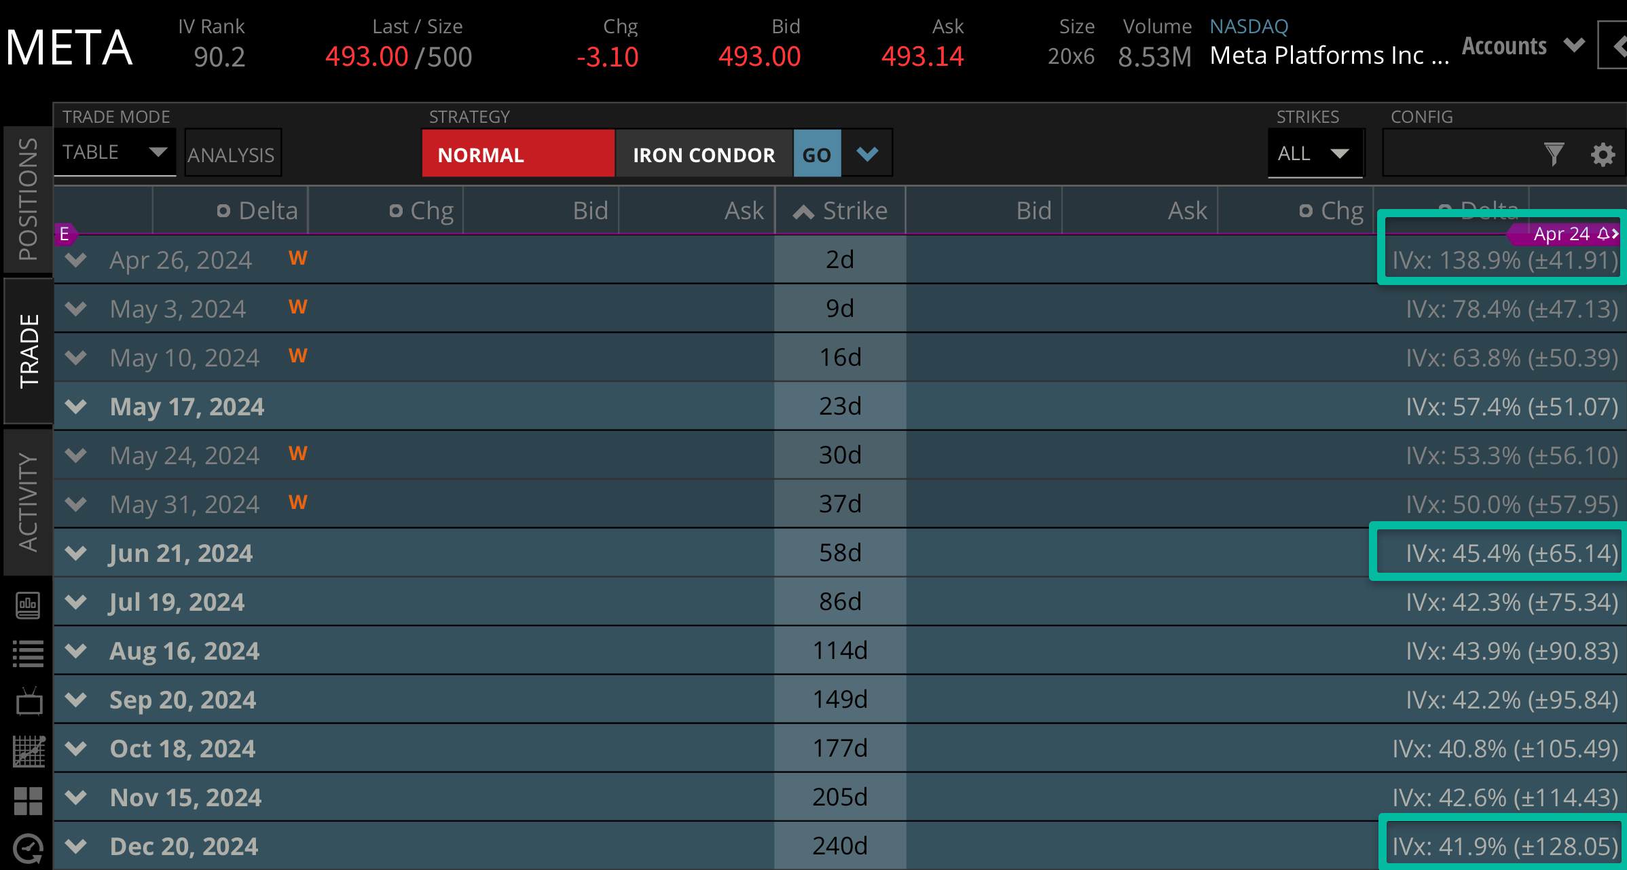Open ANALYSIS trade mode
The height and width of the screenshot is (870, 1627).
232,153
